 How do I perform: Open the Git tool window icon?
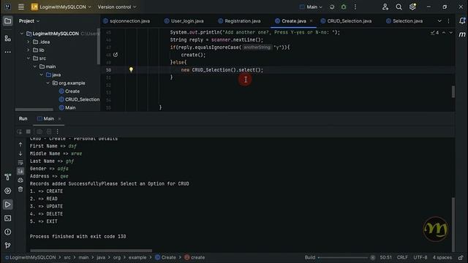coord(8,245)
